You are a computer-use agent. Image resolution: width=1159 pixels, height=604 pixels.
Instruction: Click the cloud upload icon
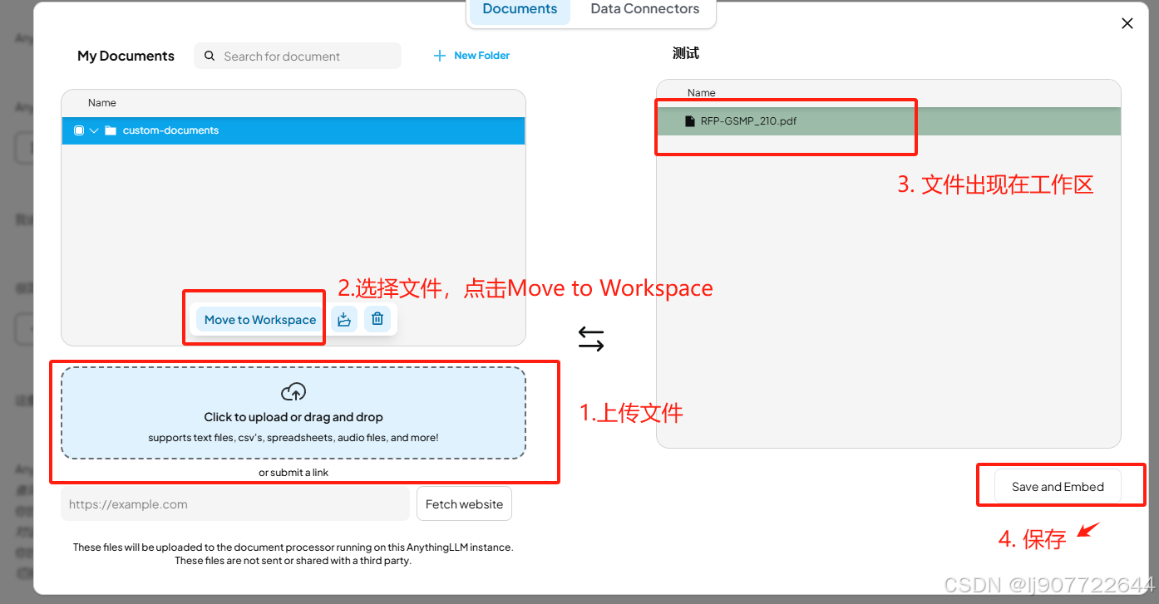[293, 391]
